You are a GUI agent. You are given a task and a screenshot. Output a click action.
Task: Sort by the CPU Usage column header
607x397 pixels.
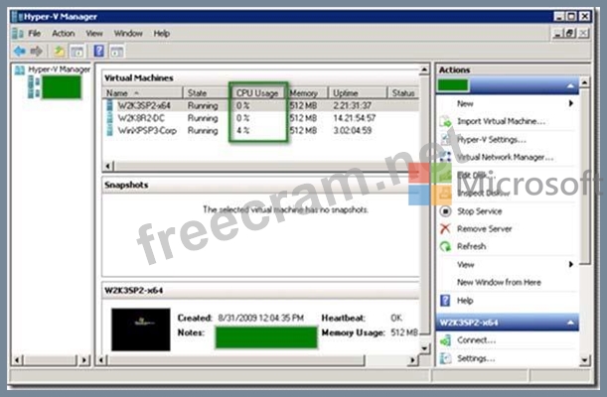257,93
